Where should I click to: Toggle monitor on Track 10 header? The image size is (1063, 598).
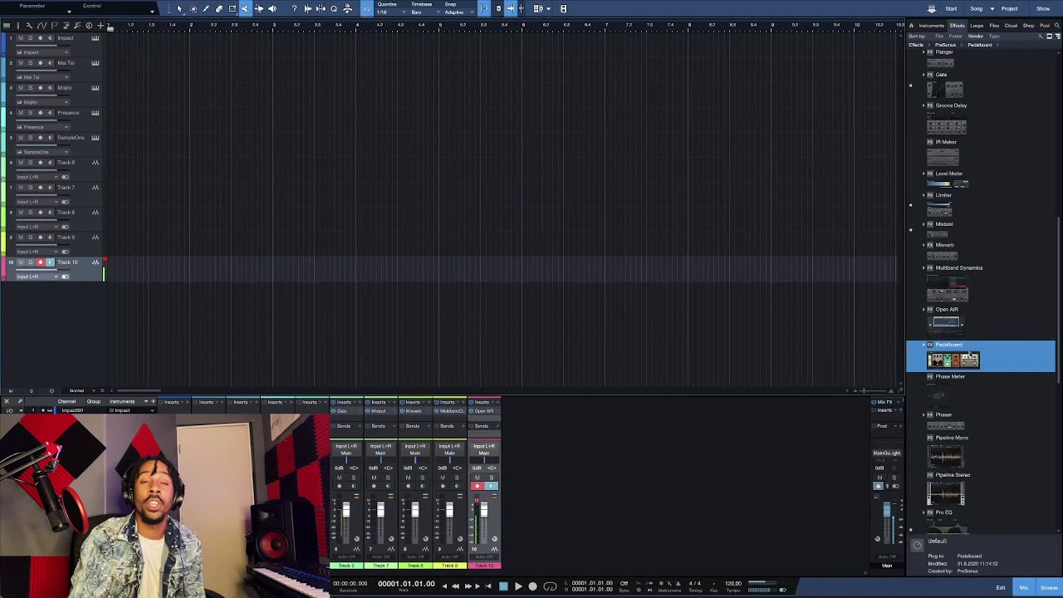point(50,262)
